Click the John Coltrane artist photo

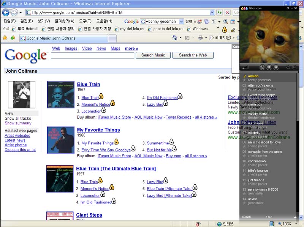coord(22,94)
